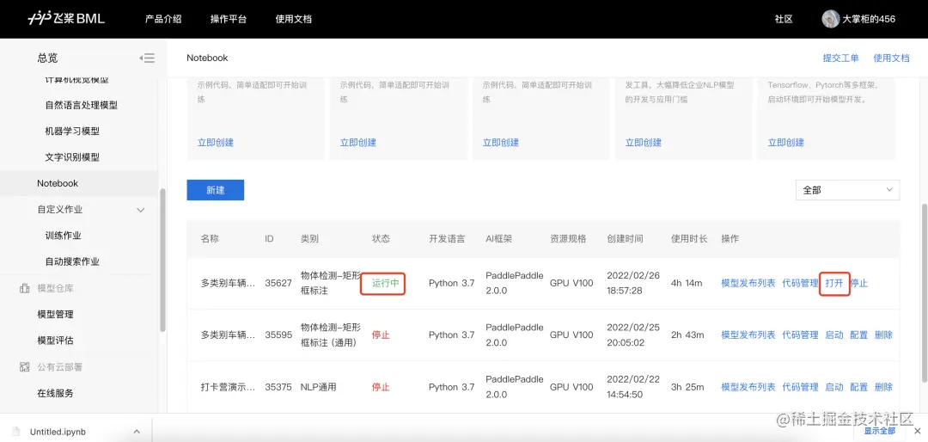Click the Untitled.ipynb download item
This screenshot has width=928, height=442.
point(76,432)
